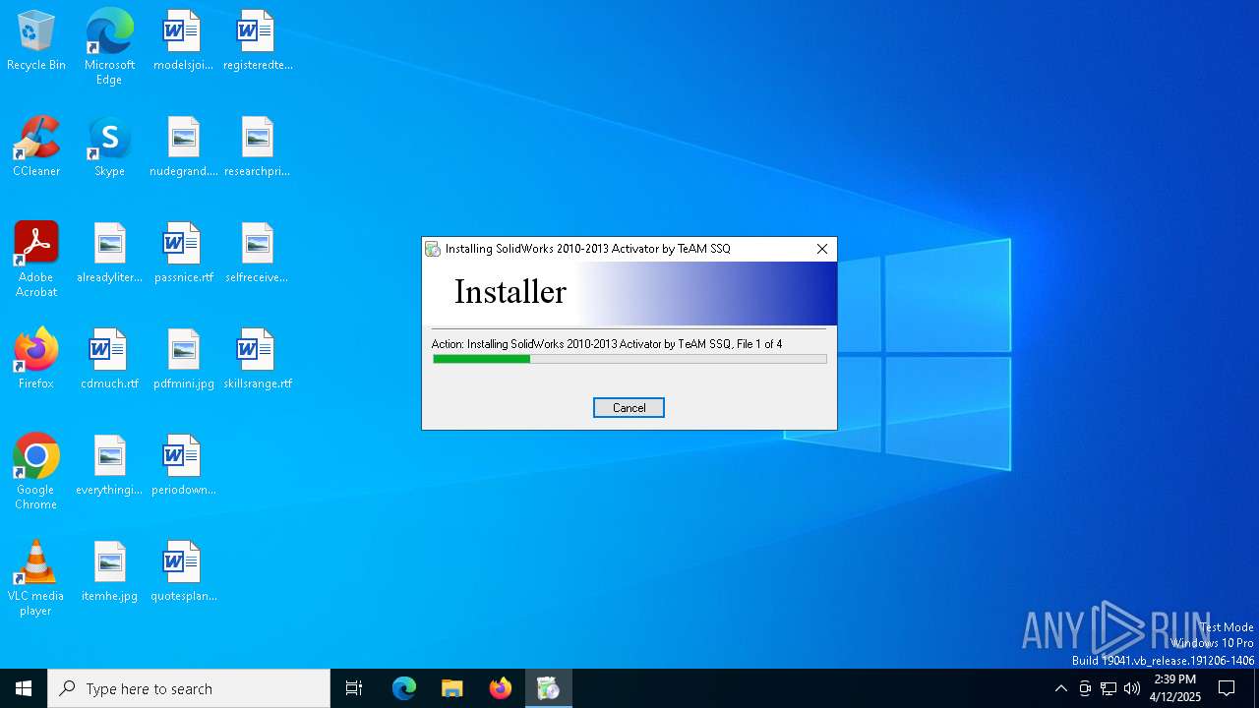This screenshot has width=1259, height=708.
Task: Select the passnice.rtf document
Action: (x=184, y=253)
